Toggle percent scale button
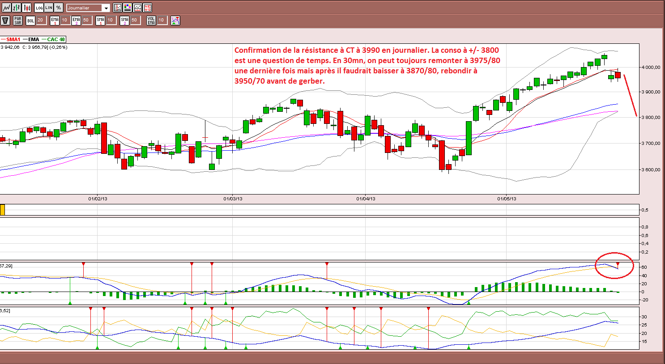The height and width of the screenshot is (364, 665). [59, 8]
